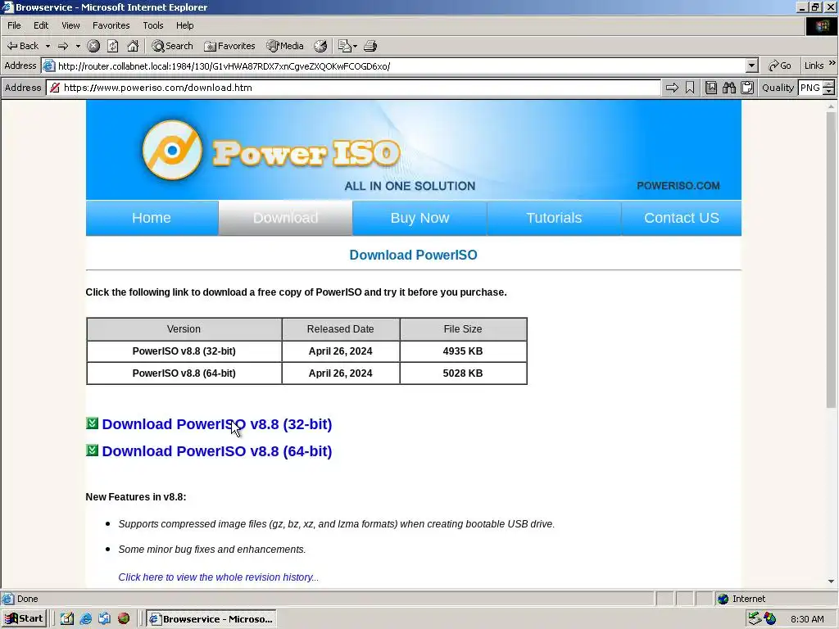Click the Browservice taskbar window button
839x629 pixels.
click(211, 619)
